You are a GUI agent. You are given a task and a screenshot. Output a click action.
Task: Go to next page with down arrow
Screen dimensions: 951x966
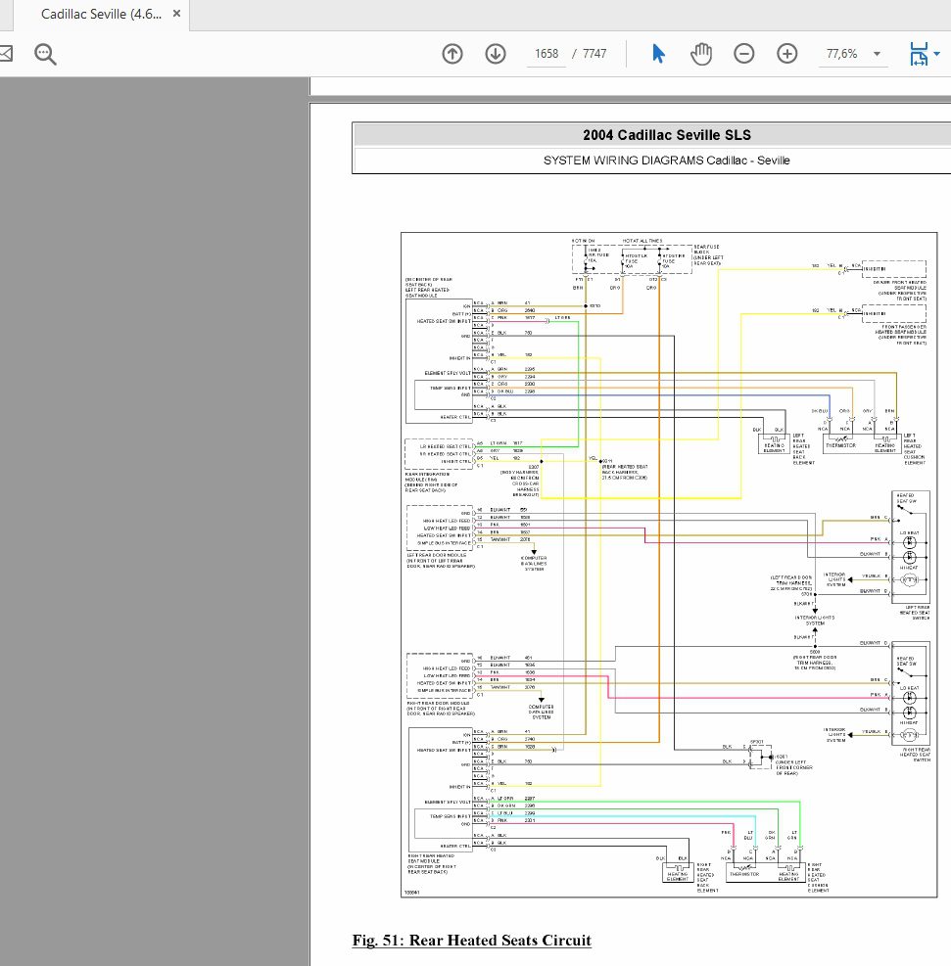click(x=496, y=54)
